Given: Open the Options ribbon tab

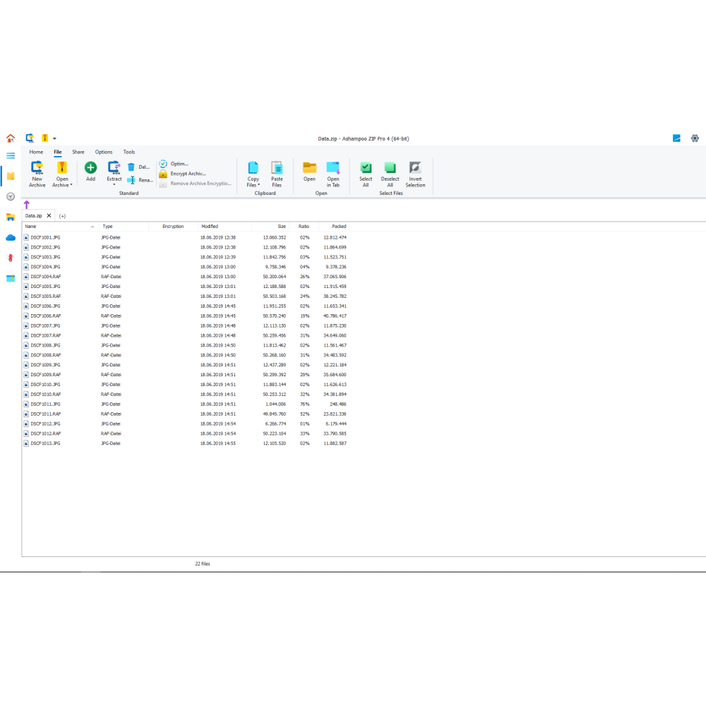Looking at the screenshot, I should tap(104, 152).
